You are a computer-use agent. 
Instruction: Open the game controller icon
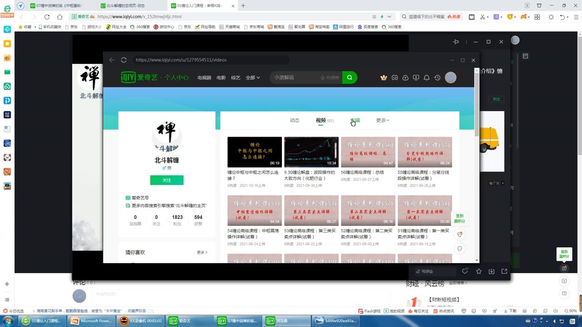pyautogui.click(x=394, y=77)
